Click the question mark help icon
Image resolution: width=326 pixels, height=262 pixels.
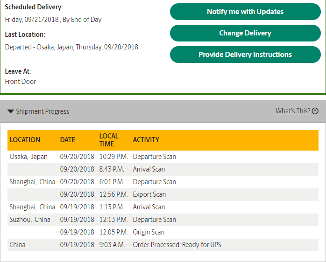pos(315,111)
